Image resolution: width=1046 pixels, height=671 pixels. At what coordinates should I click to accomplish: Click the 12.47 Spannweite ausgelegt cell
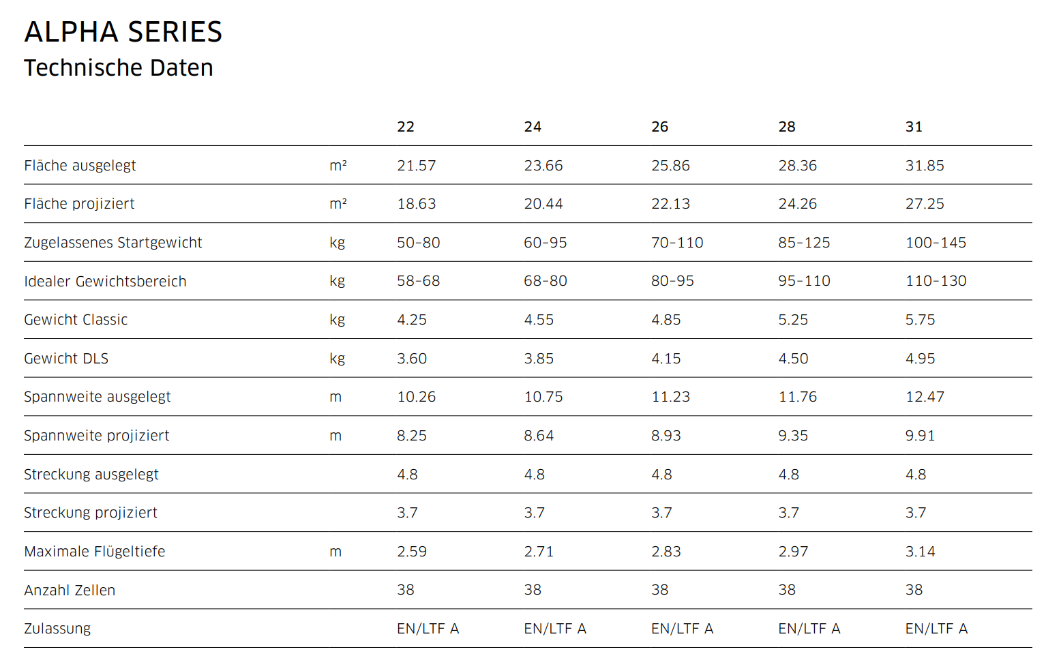925,397
